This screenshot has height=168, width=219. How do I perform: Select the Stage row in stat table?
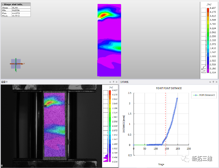coord(16,8)
